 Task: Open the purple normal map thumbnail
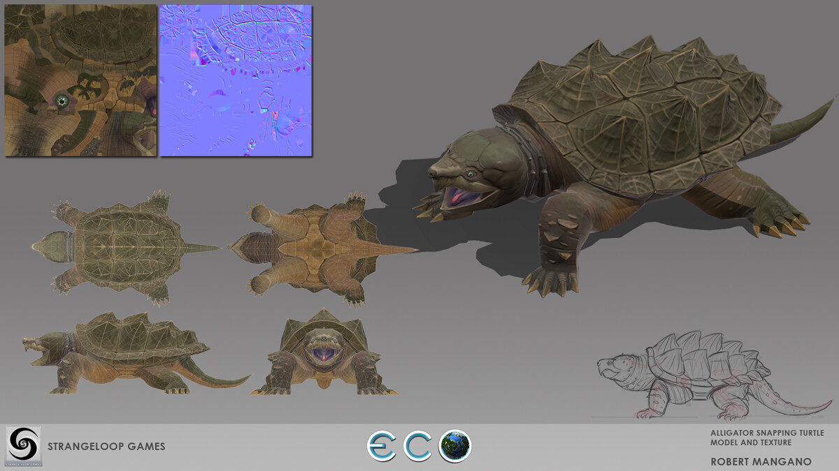coord(236,80)
